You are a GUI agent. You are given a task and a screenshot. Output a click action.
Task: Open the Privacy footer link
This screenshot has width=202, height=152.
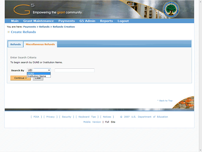[x=50, y=117]
